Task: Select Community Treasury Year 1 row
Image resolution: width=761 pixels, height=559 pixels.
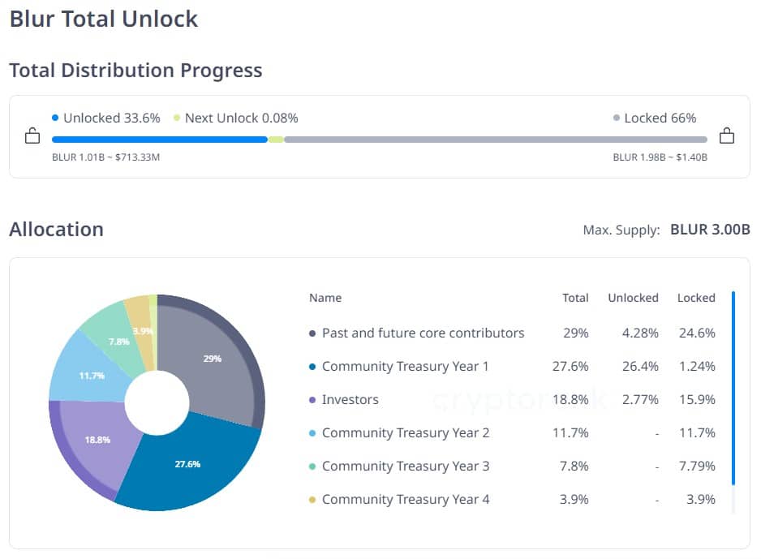Action: coord(405,367)
